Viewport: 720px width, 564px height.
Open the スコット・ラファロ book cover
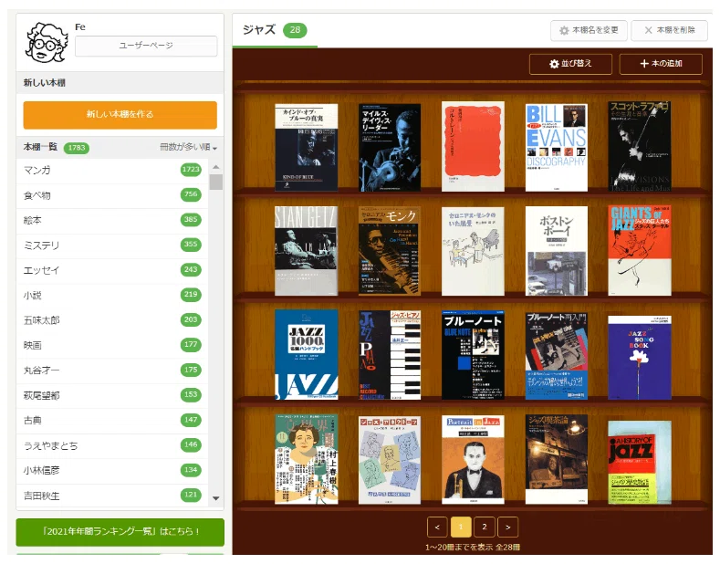[640, 147]
